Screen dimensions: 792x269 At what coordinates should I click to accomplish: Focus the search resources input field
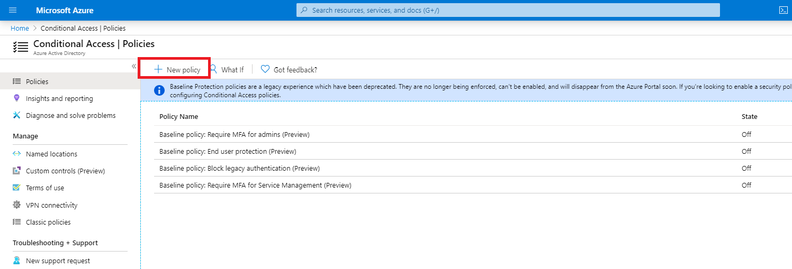click(x=508, y=10)
